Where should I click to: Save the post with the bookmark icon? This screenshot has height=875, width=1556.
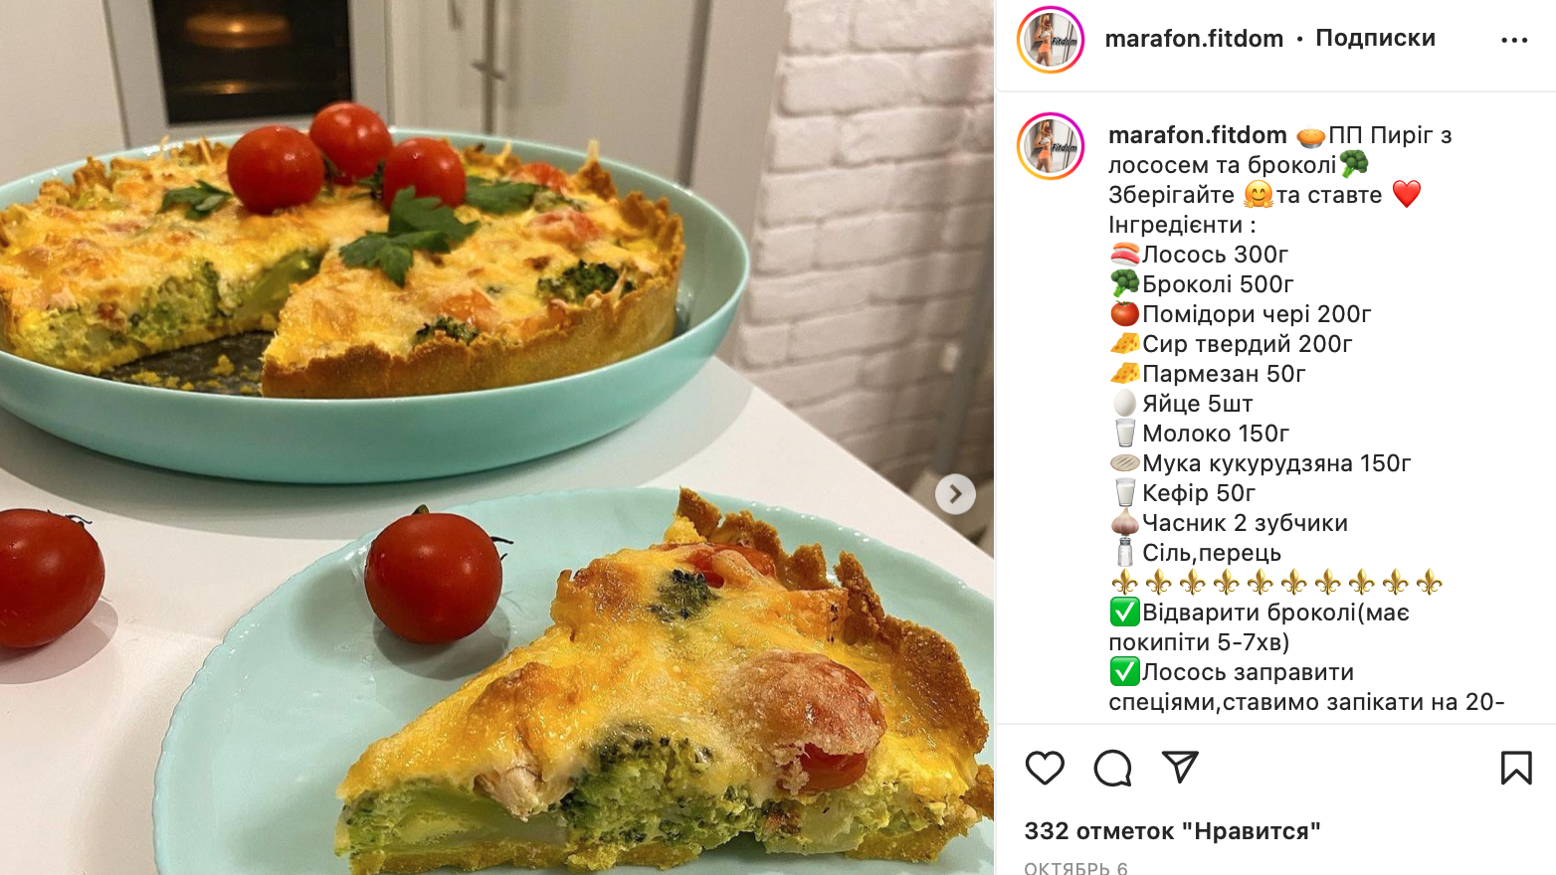[1516, 768]
